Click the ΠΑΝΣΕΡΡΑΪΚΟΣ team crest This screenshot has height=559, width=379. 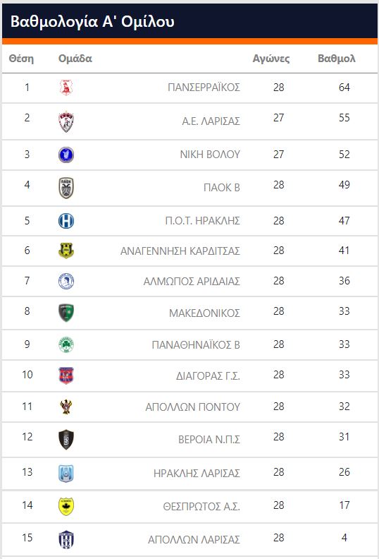pyautogui.click(x=66, y=88)
